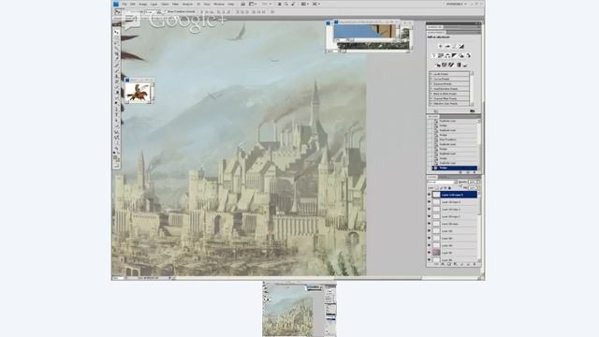Select the Pen tool
599x337 pixels.
coord(116,110)
